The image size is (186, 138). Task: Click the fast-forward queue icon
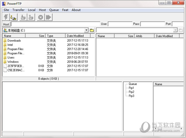pyautogui.click(x=48, y=17)
